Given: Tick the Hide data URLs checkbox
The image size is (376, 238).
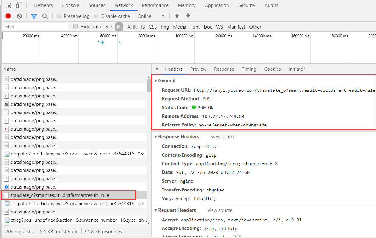Looking at the screenshot, I should tap(76, 26).
